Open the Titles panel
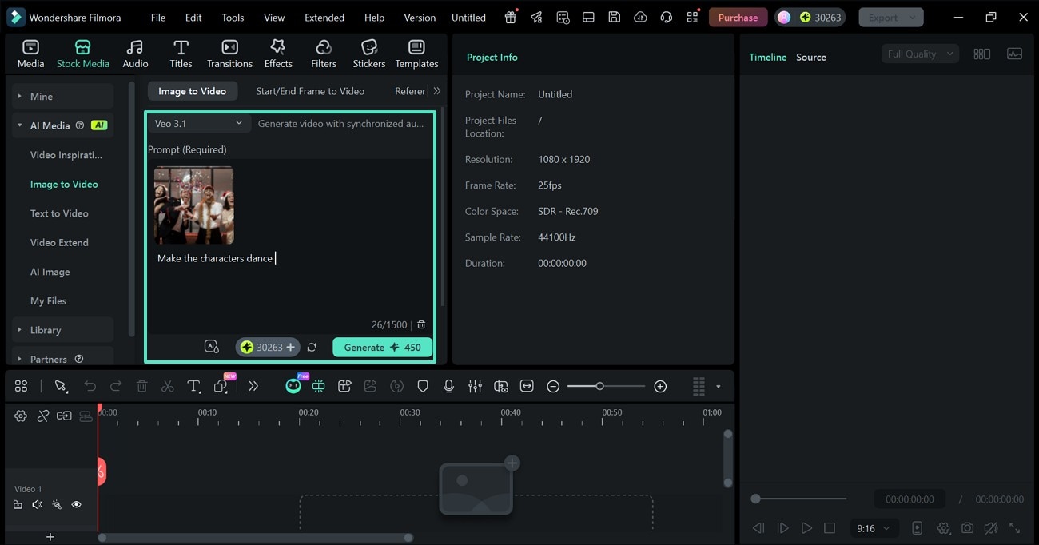Screen dimensions: 1039x545 [181, 53]
